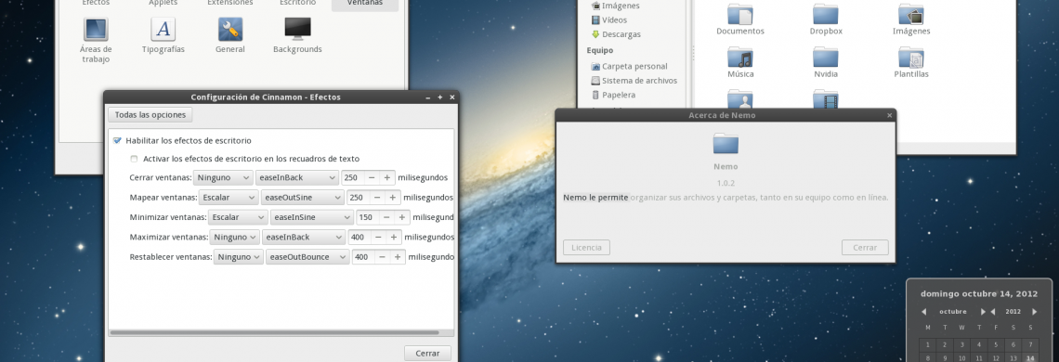Open General settings wrench icon
The width and height of the screenshot is (1059, 362).
(x=230, y=29)
